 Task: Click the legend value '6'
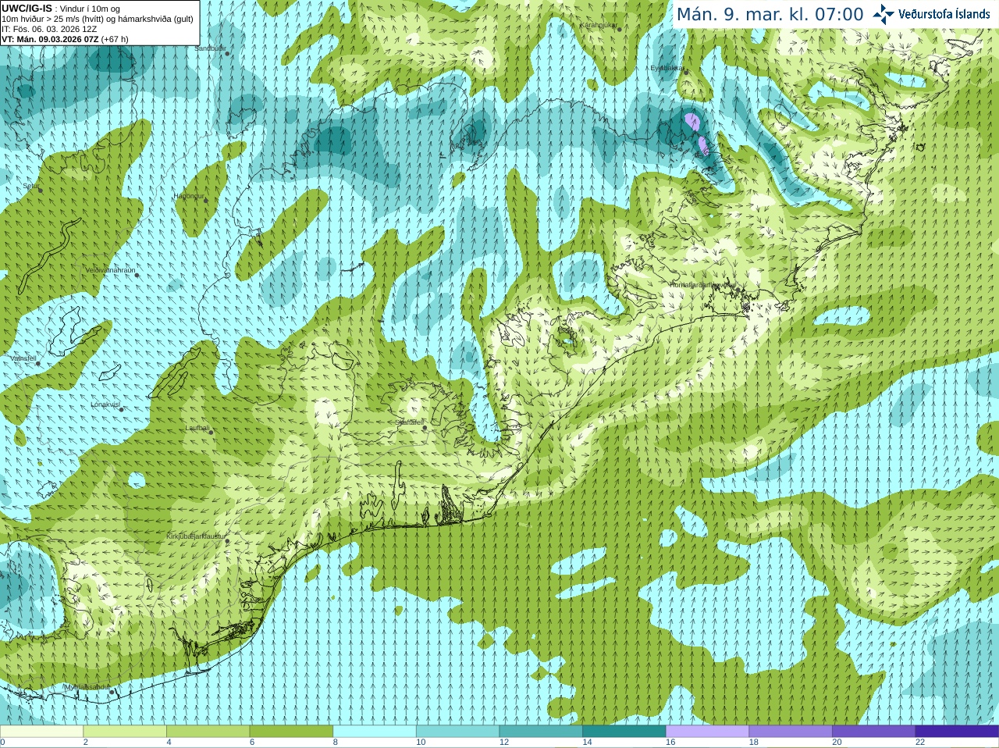(x=252, y=743)
